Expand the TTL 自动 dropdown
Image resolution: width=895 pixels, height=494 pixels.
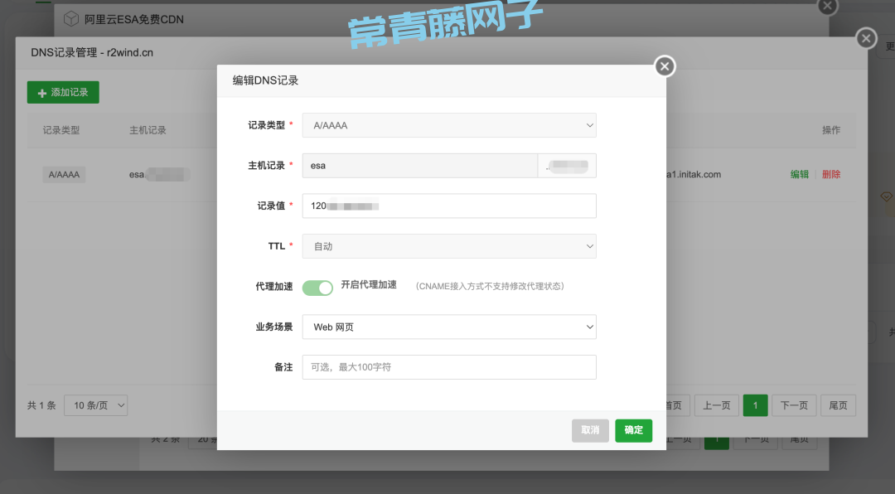point(448,246)
